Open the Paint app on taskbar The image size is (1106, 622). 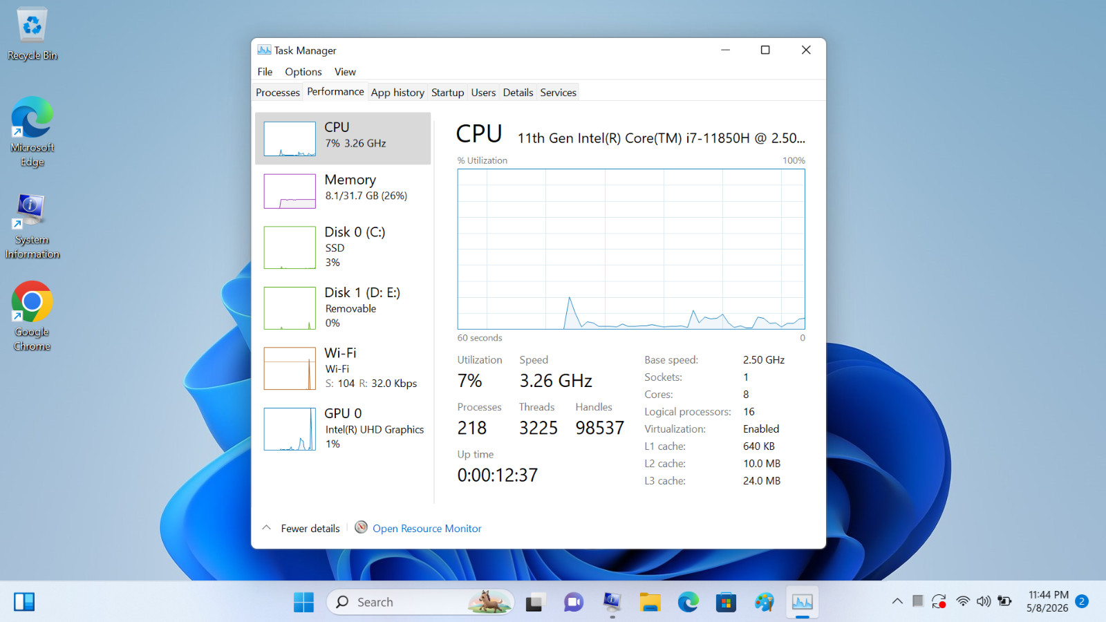coord(764,602)
